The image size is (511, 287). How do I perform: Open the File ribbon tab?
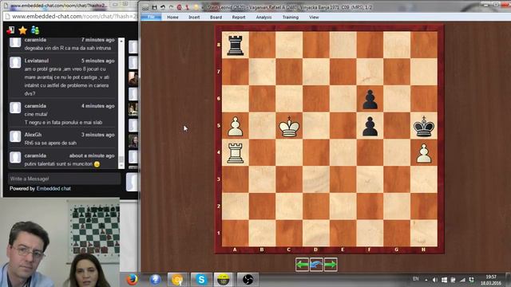(151, 18)
